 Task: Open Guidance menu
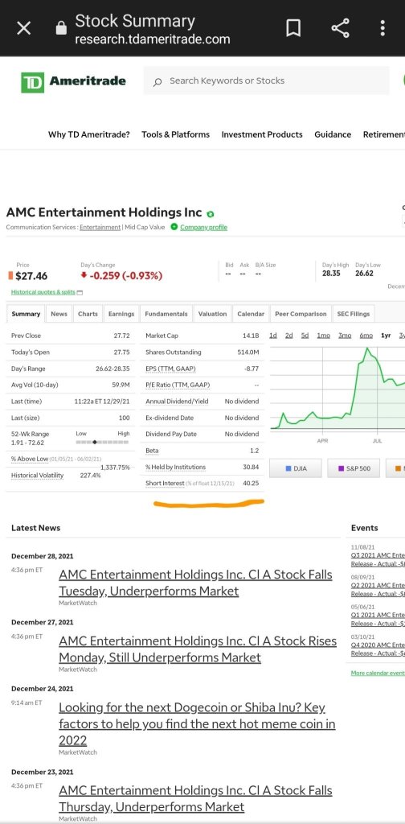click(333, 134)
